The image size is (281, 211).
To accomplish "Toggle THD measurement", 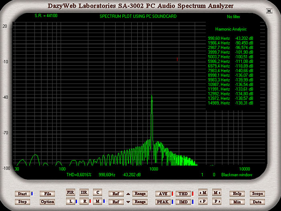I will click(x=183, y=194).
